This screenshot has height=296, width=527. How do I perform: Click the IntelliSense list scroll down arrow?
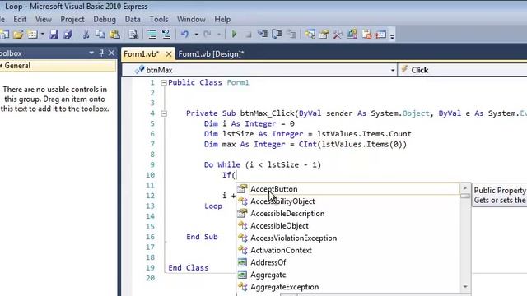click(x=465, y=287)
